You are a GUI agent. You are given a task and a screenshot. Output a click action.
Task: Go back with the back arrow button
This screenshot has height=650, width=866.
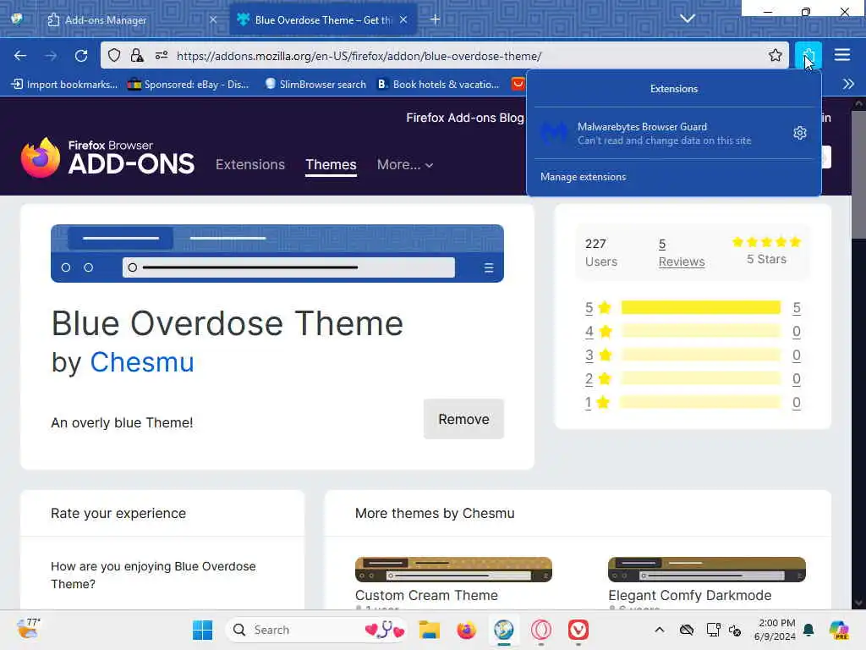tap(20, 56)
